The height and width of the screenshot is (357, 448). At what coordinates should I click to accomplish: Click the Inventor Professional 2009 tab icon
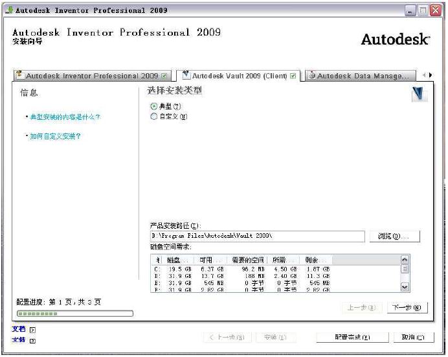click(x=19, y=75)
